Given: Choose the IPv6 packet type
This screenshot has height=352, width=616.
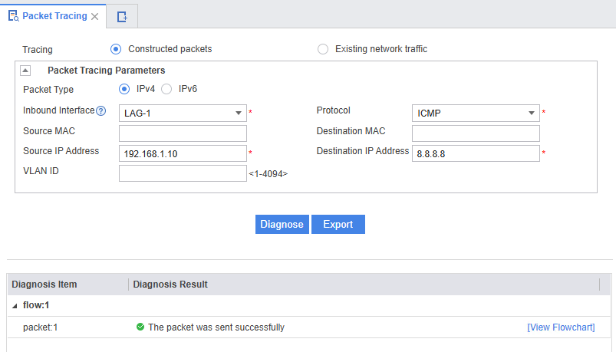Looking at the screenshot, I should click(x=166, y=89).
